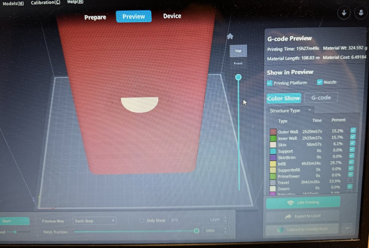The width and height of the screenshot is (369, 248).
Task: Open the Calibration menu
Action: pos(46,3)
